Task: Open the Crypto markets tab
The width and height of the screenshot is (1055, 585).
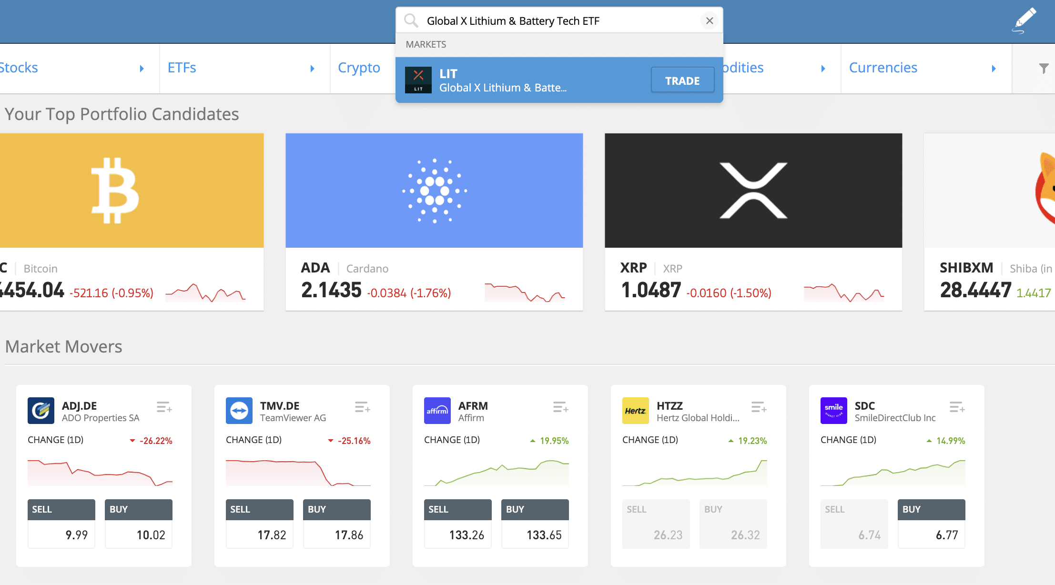Action: tap(359, 68)
